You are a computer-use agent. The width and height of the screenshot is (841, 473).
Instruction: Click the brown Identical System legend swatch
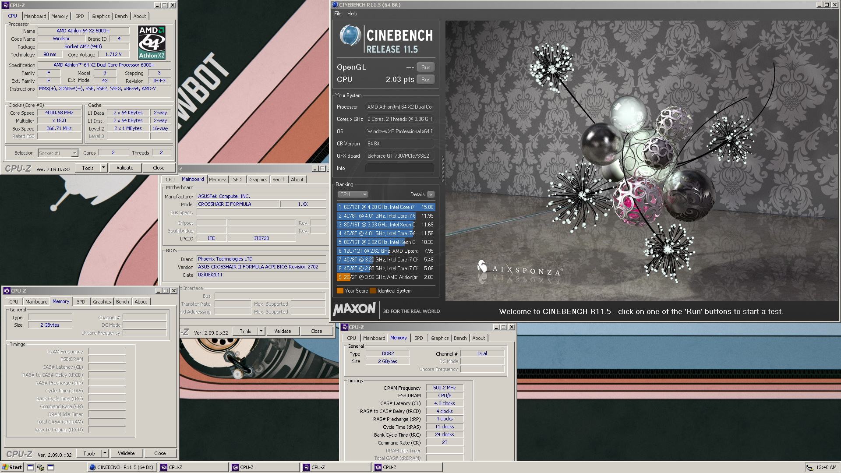pyautogui.click(x=373, y=291)
